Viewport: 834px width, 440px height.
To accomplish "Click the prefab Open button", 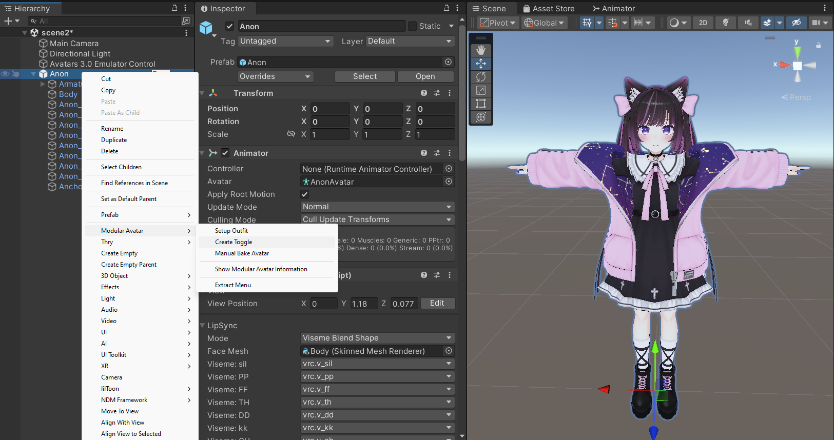I will click(x=425, y=76).
